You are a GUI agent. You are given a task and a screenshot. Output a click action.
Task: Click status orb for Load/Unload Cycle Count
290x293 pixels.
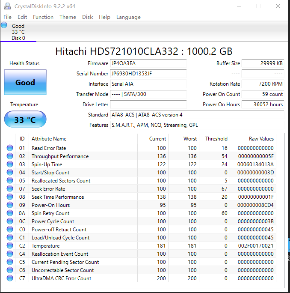click(x=10, y=237)
